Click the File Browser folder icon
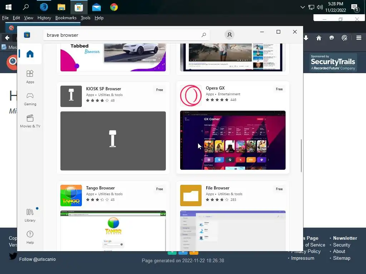The height and width of the screenshot is (274, 366). point(191,196)
